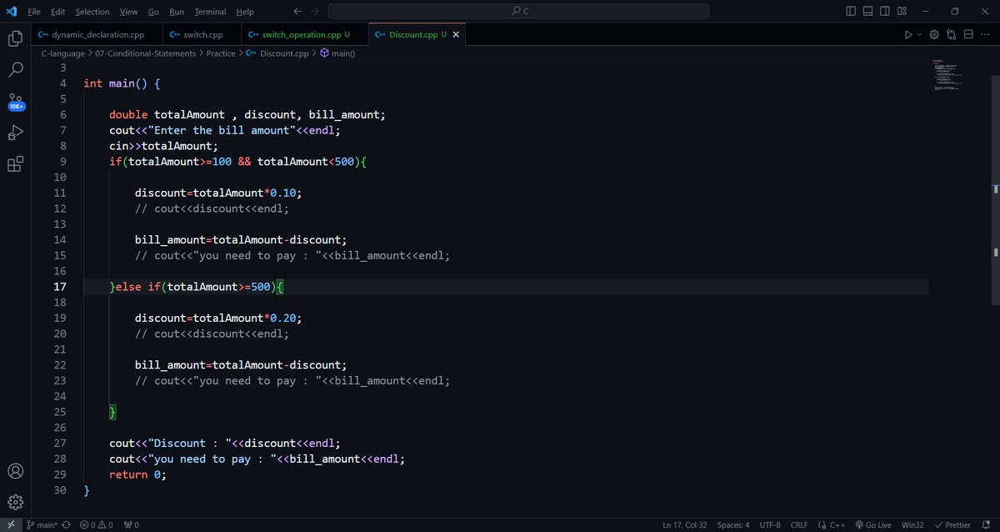Click 'cin>>totalAmount;' code line
Screen dimensions: 1000x532
pos(163,146)
